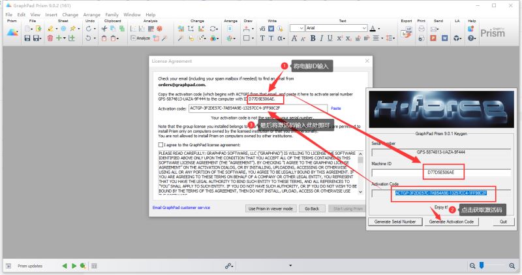Click the larger font size A icon

[x=294, y=39]
